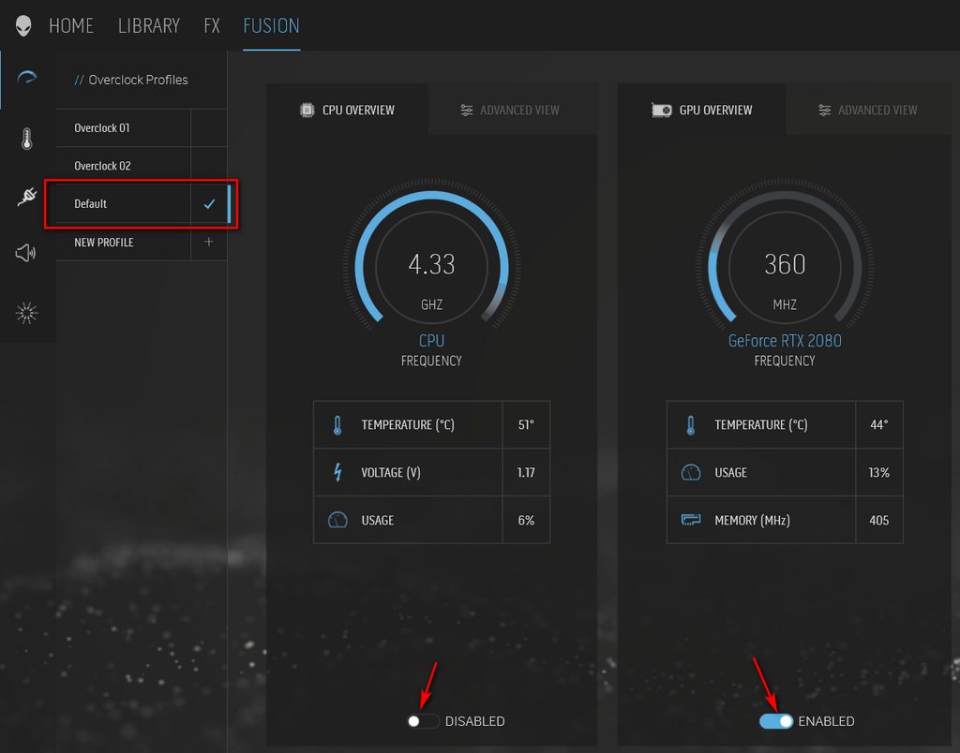The height and width of the screenshot is (753, 960).
Task: Open the audio speaker sidebar icon
Action: coord(25,253)
